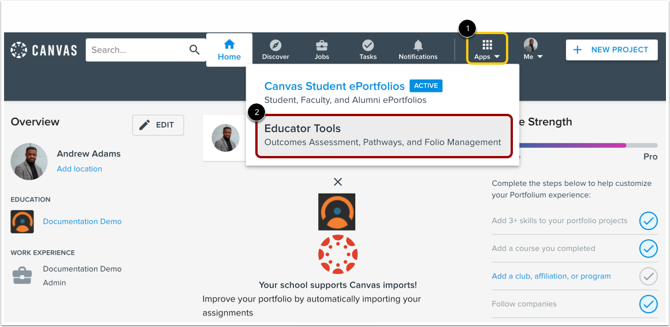Click the school avatar above Canvas logo
This screenshot has width=670, height=327.
[x=337, y=212]
